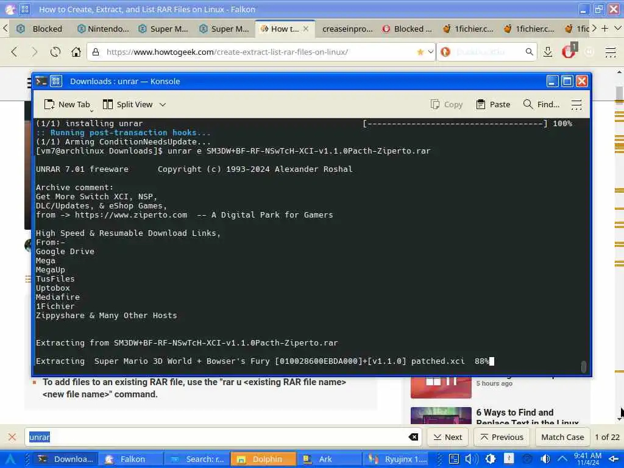Switch to the Nintendo... tab
This screenshot has width=624, height=468.
[x=103, y=29]
